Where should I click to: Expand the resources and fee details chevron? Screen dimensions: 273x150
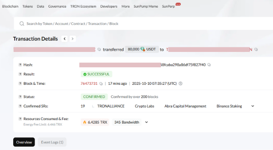point(146,122)
